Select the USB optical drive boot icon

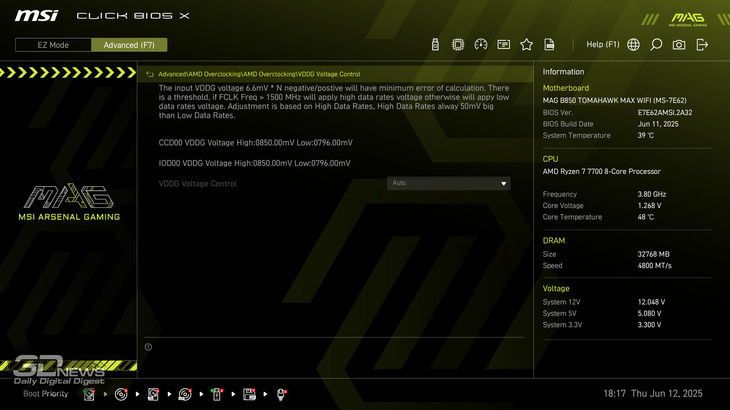click(x=185, y=394)
